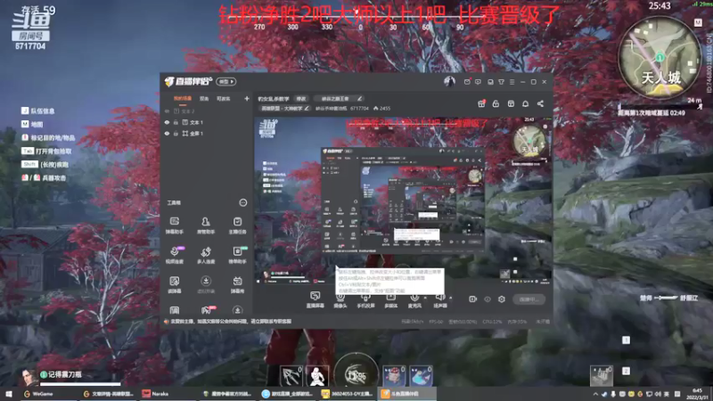Image resolution: width=713 pixels, height=401 pixels.
Task: Open Windows Start menu
Action: click(x=9, y=394)
